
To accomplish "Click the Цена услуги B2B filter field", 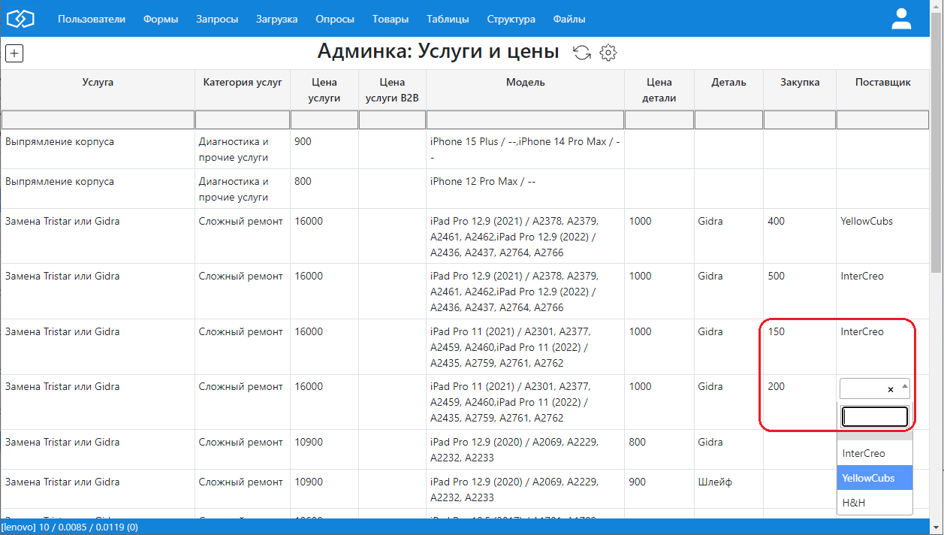I will [x=392, y=119].
